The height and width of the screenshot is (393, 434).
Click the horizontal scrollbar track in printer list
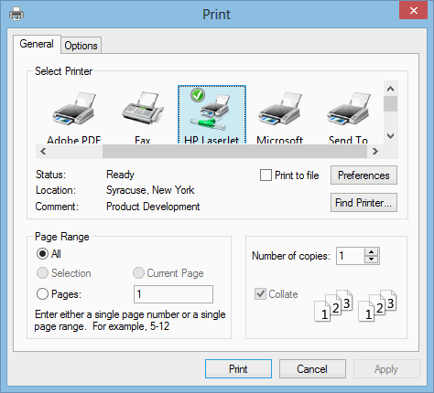tap(234, 151)
